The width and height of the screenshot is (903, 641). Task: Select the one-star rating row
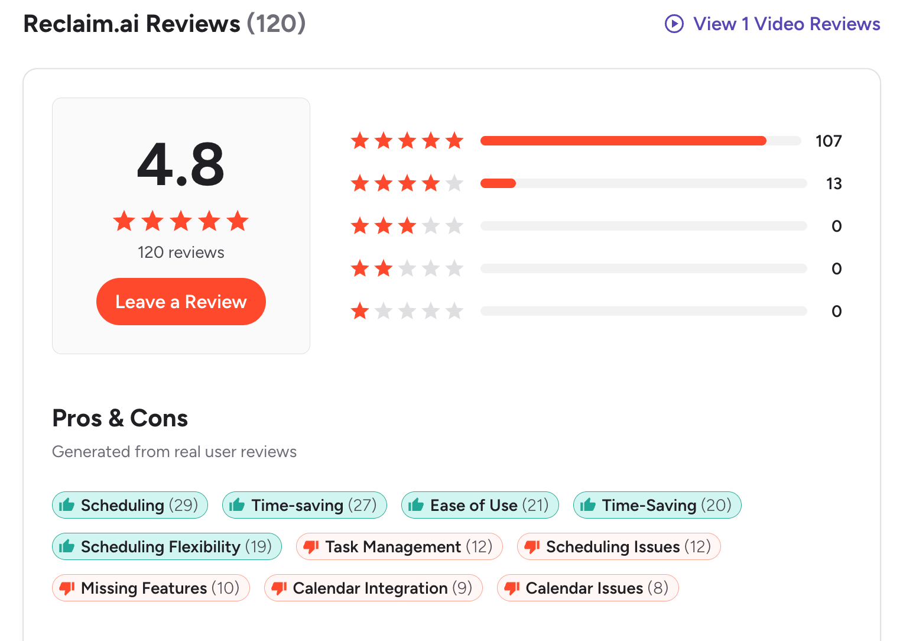tap(407, 311)
